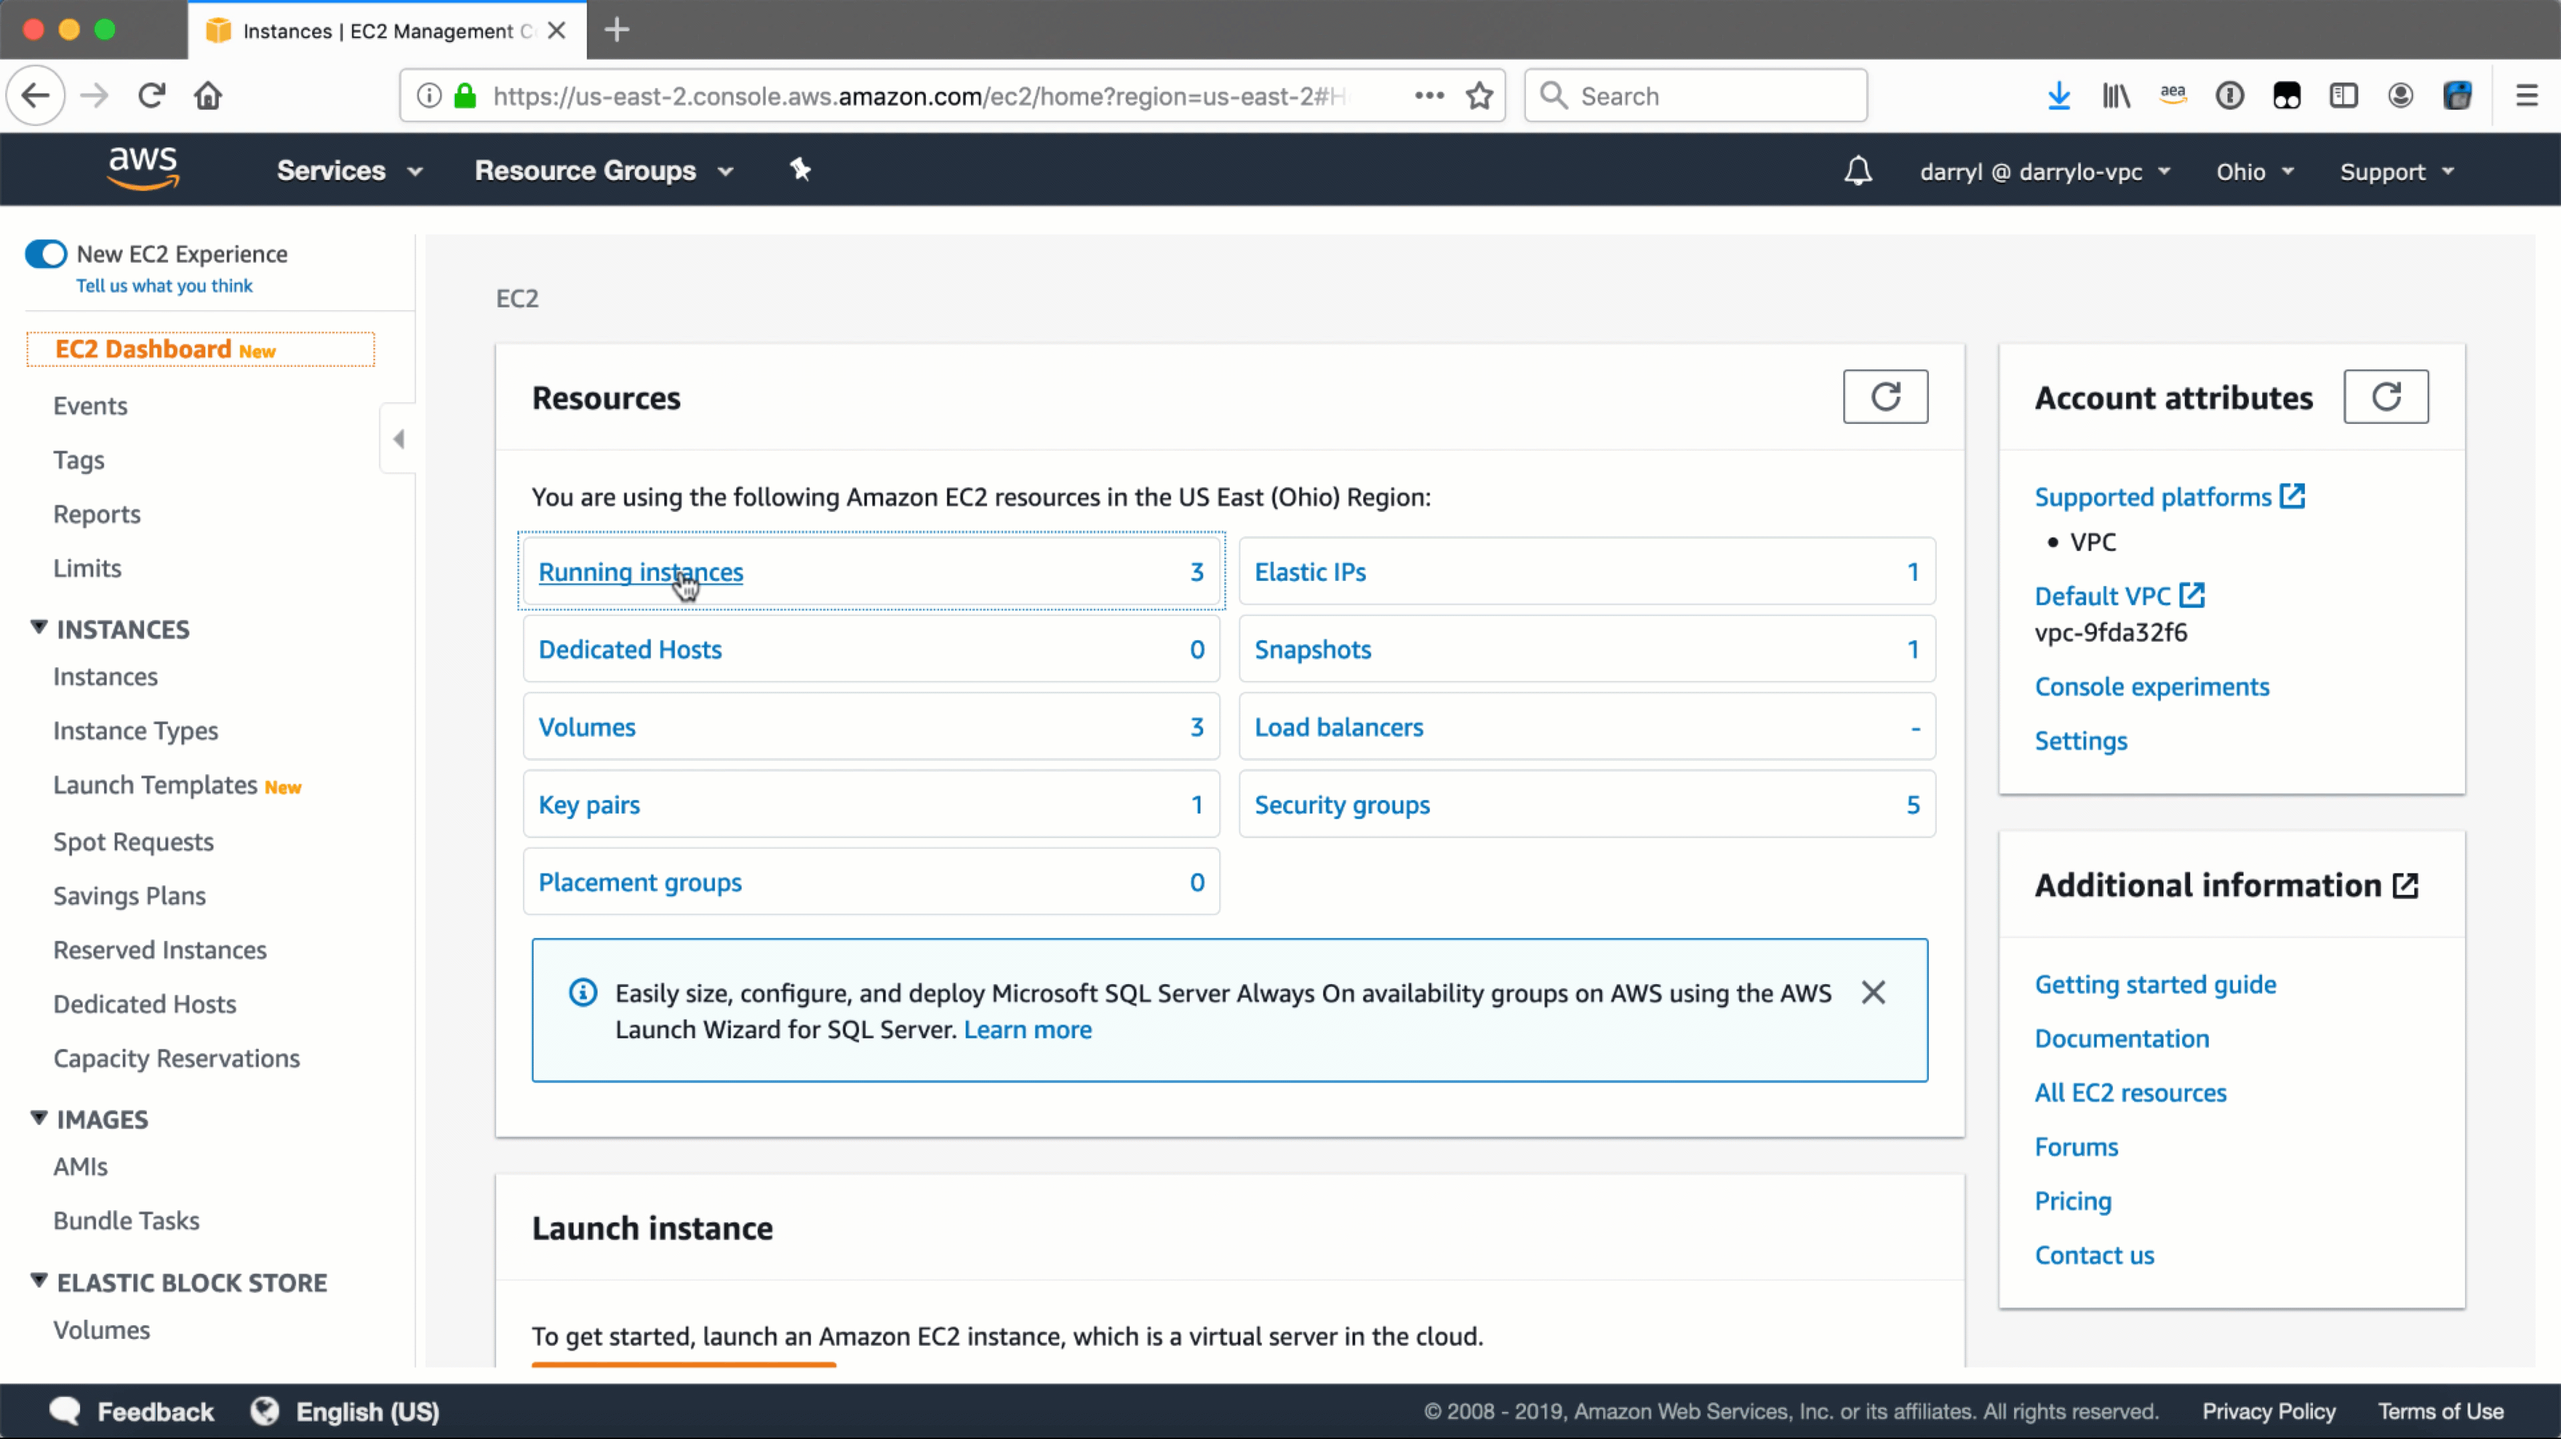This screenshot has height=1439, width=2561.
Task: Refresh the Account attributes panel
Action: pyautogui.click(x=2385, y=397)
